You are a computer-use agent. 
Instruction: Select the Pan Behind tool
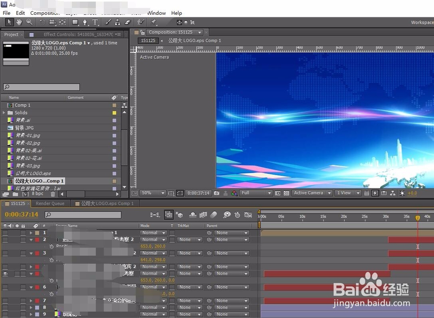pos(62,22)
